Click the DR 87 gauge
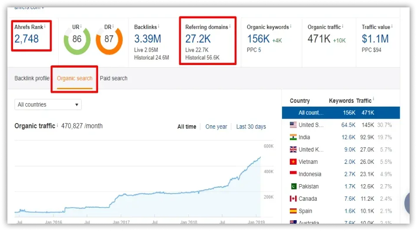The width and height of the screenshot is (417, 231). (x=109, y=40)
